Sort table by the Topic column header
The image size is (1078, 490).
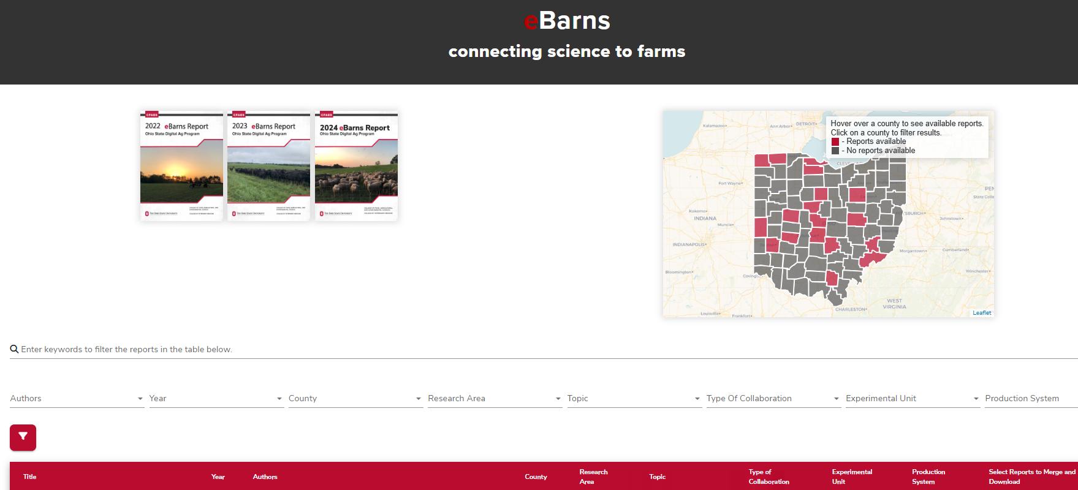(x=658, y=477)
